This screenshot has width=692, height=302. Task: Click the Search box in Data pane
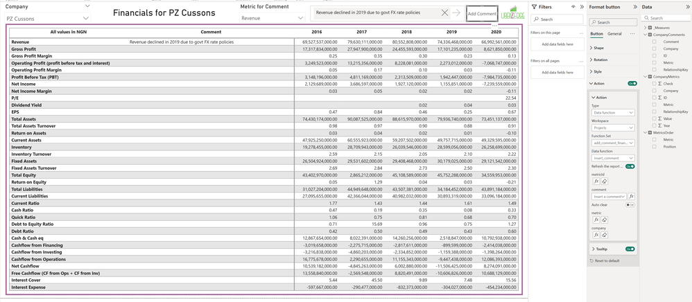pos(668,18)
